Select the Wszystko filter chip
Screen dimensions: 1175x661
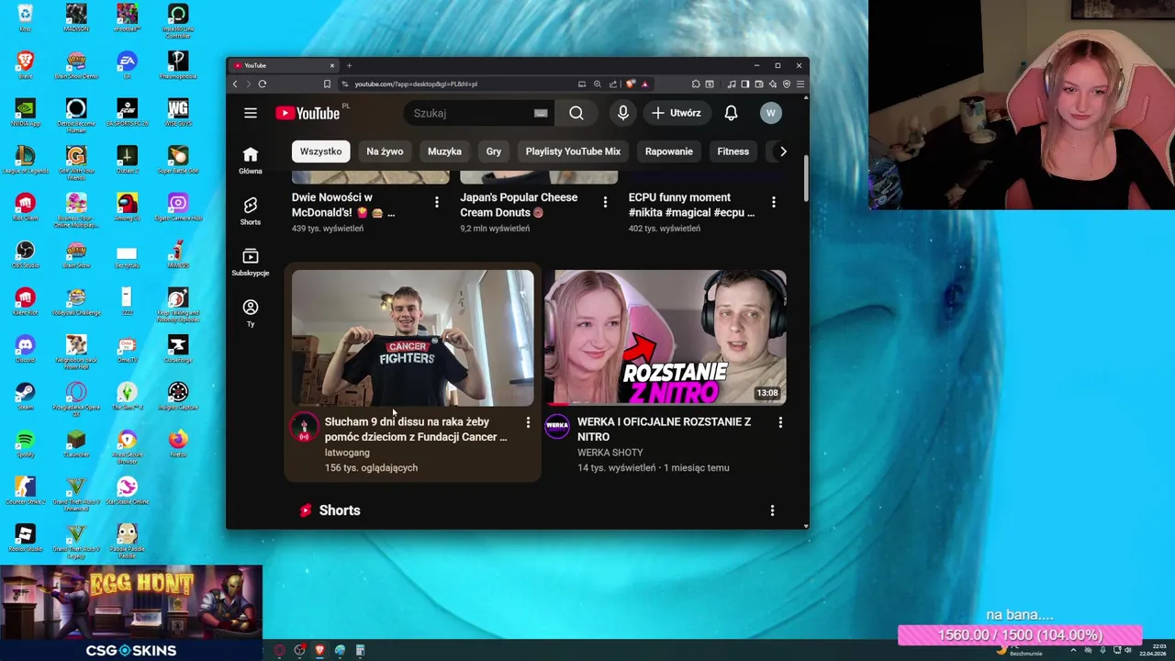point(320,151)
